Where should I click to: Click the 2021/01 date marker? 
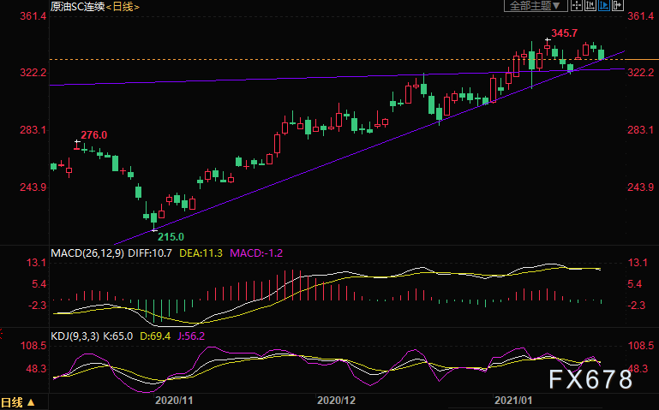pos(513,400)
